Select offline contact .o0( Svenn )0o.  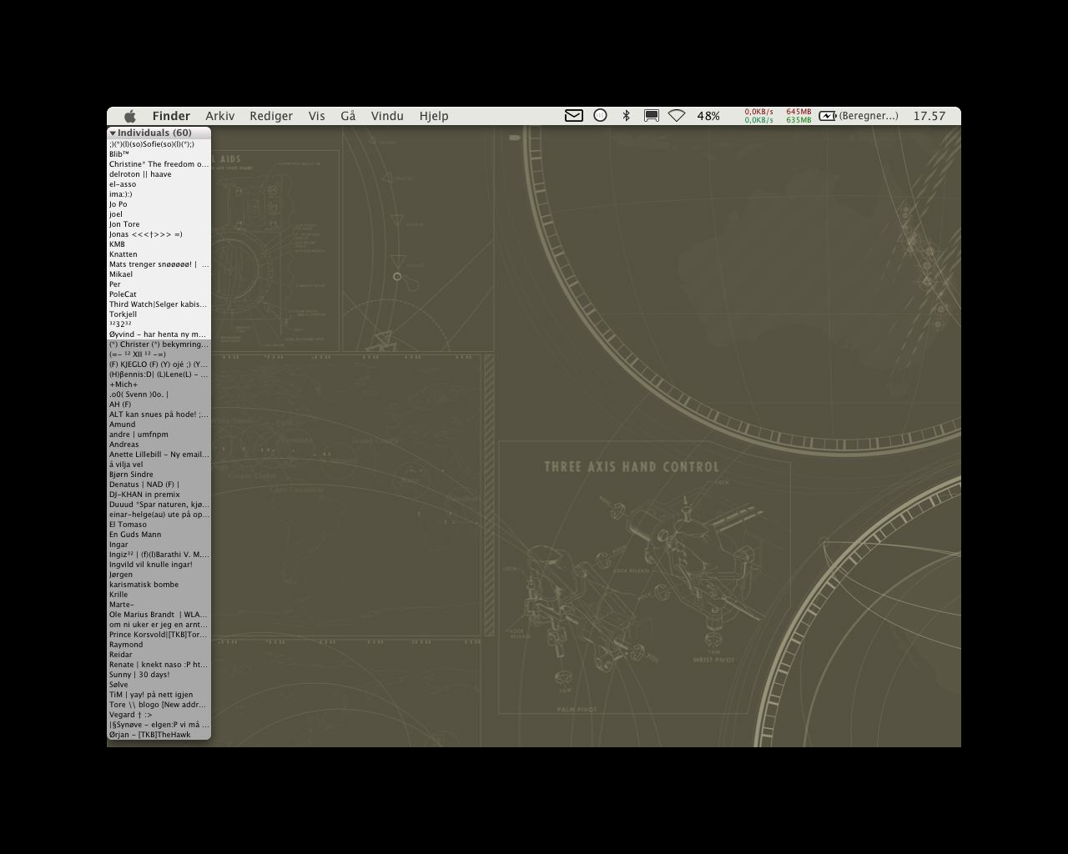tap(159, 394)
